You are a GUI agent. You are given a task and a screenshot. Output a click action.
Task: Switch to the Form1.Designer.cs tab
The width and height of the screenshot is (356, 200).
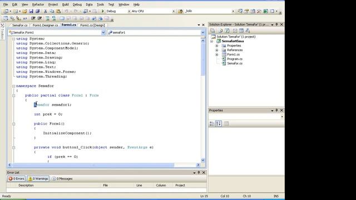[45, 25]
